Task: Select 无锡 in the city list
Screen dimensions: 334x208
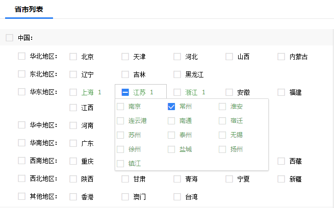Action: pos(222,135)
